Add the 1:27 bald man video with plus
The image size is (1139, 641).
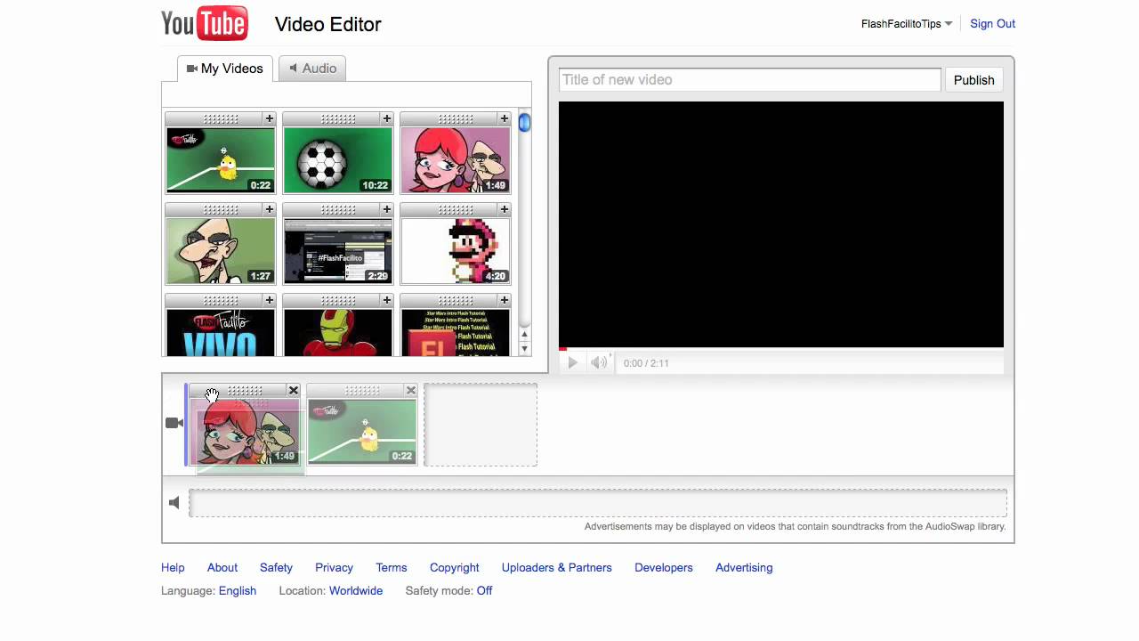coord(269,209)
